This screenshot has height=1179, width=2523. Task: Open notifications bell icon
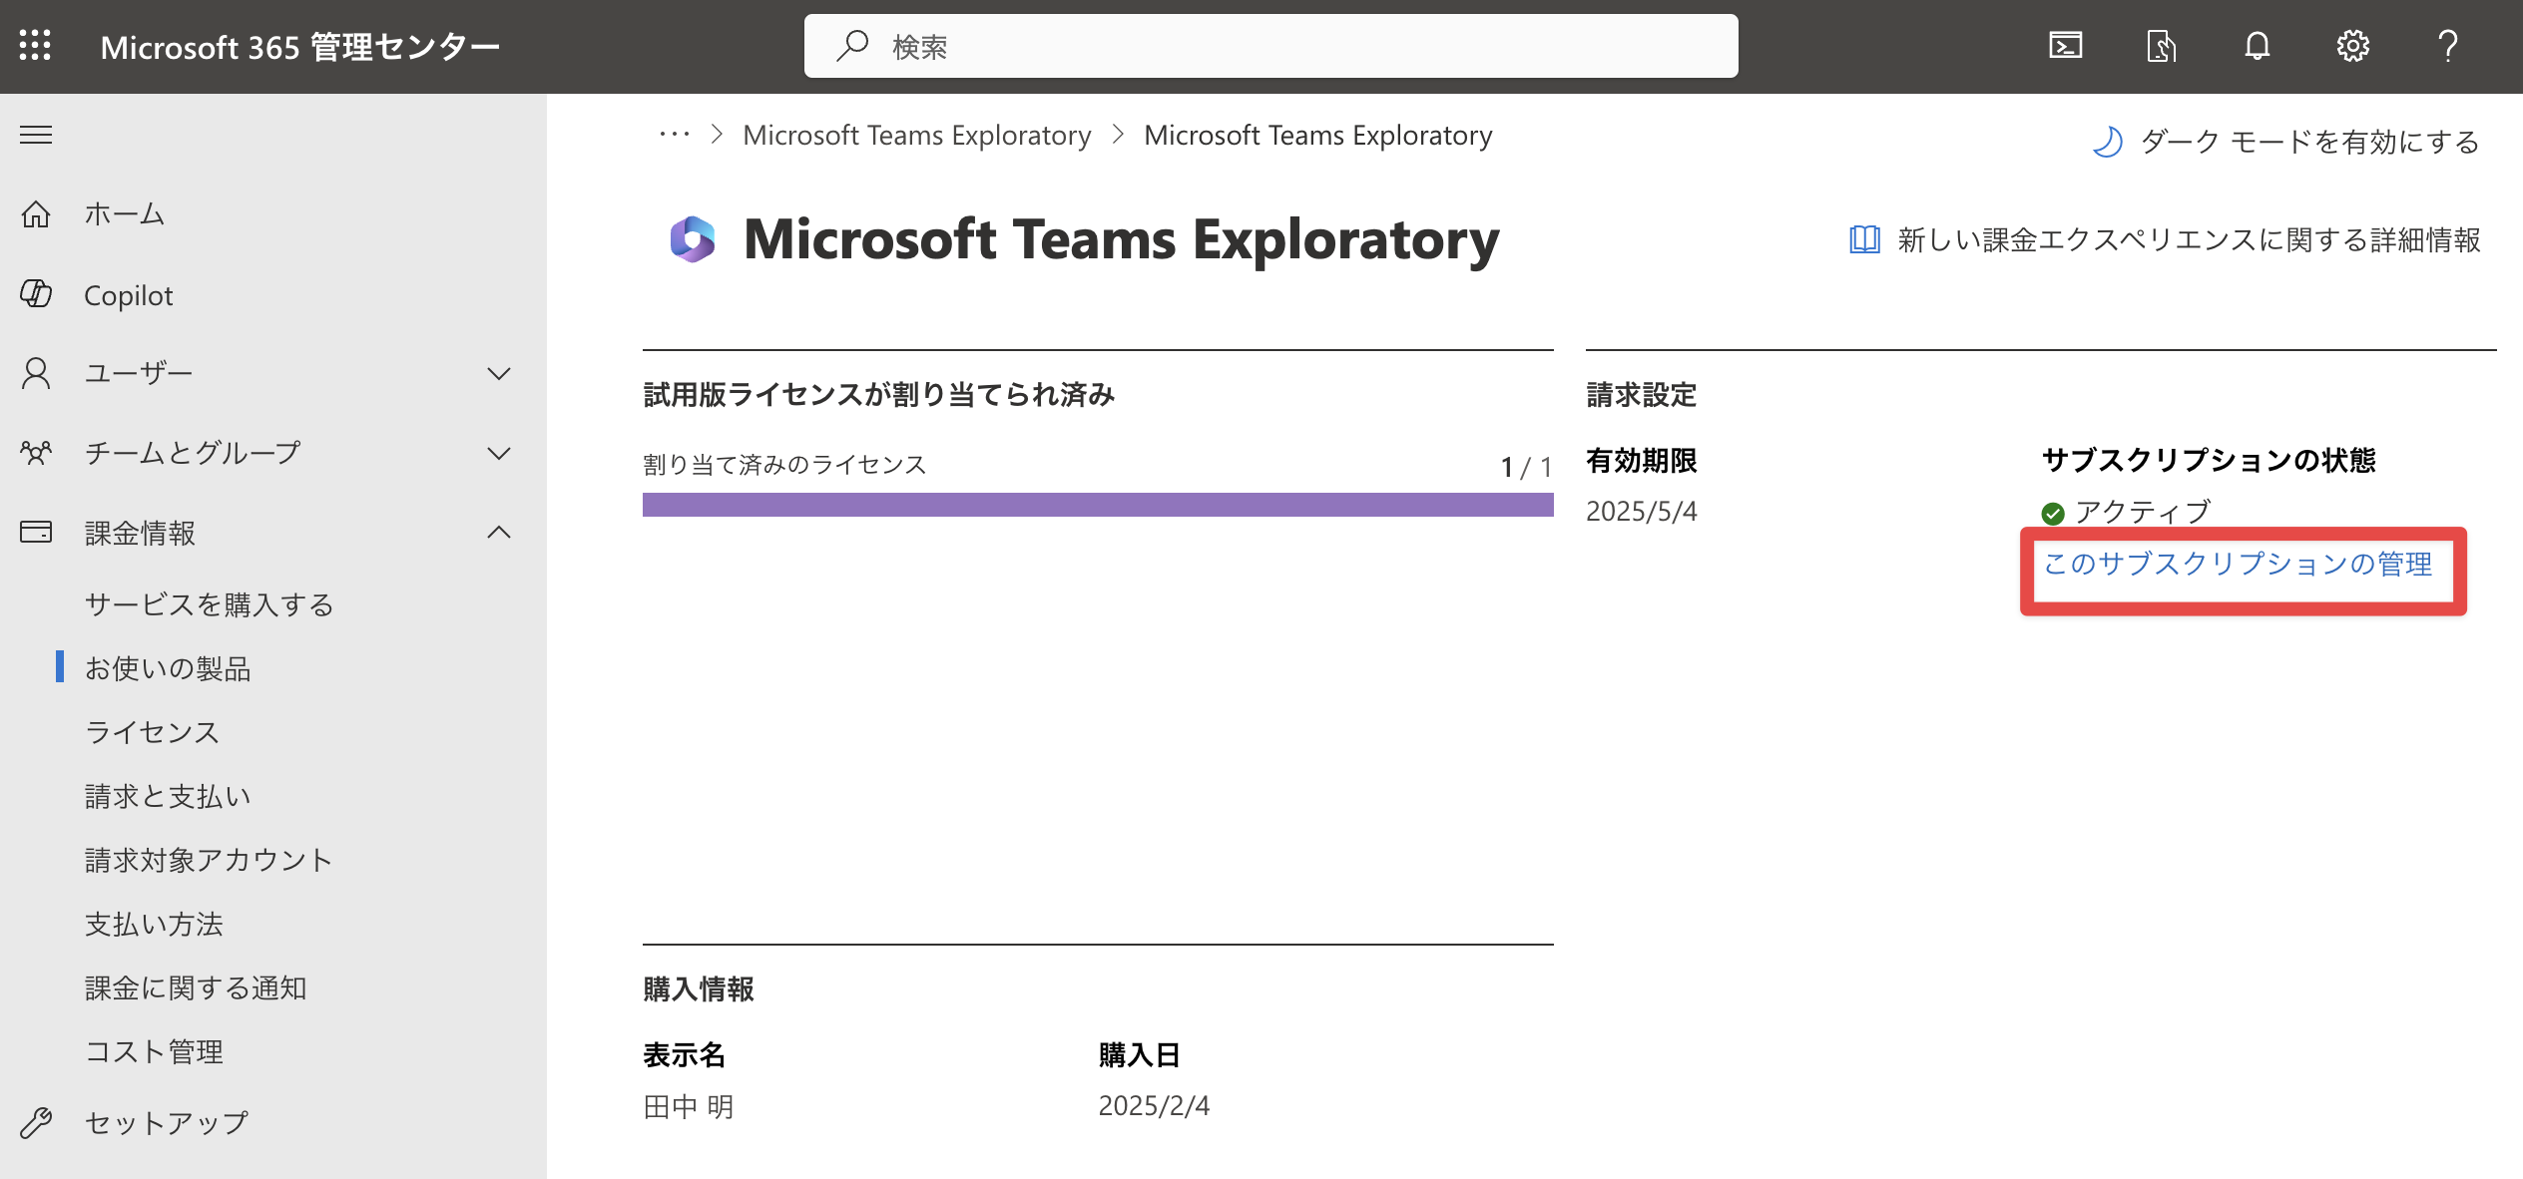pyautogui.click(x=2257, y=46)
